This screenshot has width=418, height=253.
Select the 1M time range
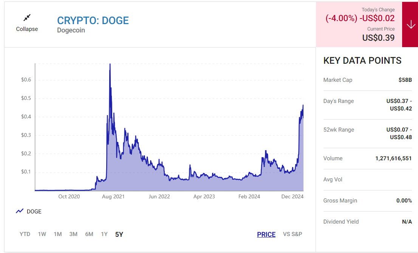pos(57,234)
